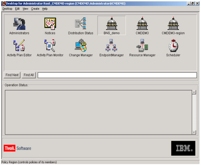This screenshot has width=201, height=165.
Task: Open the EndpointManager icon
Action: point(111,46)
